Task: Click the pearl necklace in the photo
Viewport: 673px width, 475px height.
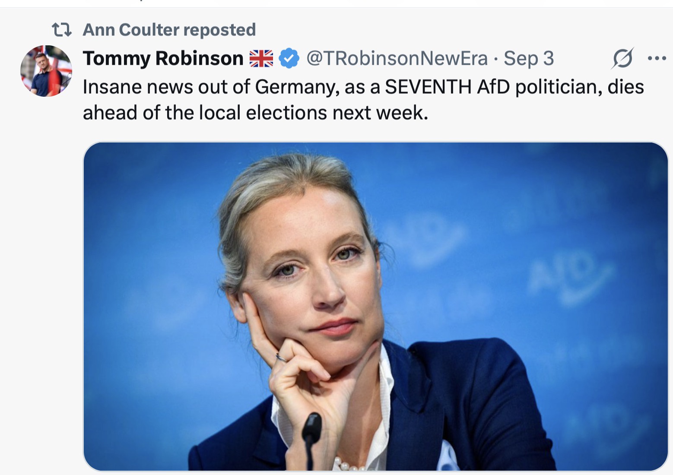Action: click(x=348, y=465)
